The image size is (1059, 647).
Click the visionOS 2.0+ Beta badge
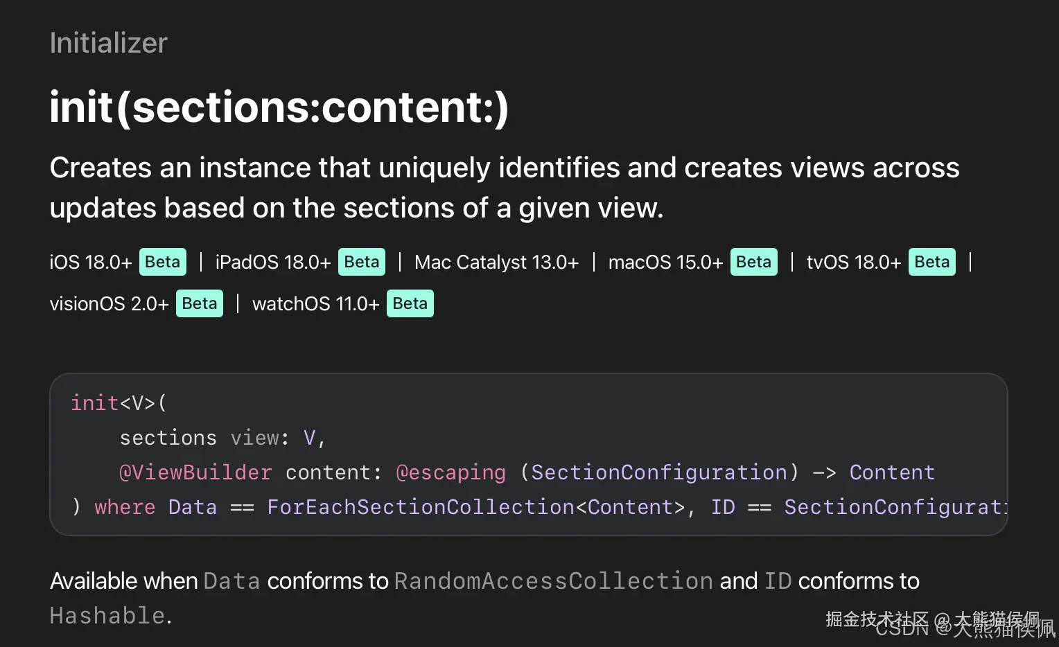[x=200, y=303]
